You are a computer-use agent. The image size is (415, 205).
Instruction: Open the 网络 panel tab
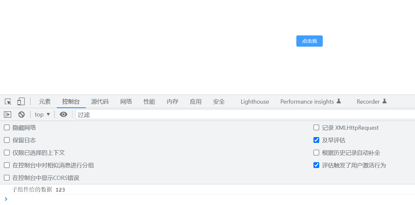pos(126,101)
